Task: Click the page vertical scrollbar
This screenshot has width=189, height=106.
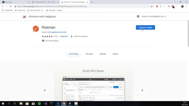Action: point(188,33)
